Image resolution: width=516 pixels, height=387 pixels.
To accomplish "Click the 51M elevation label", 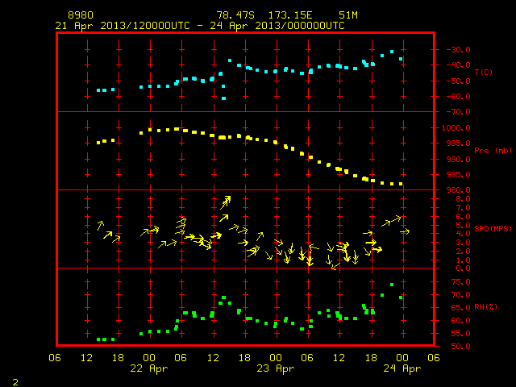I will (348, 15).
